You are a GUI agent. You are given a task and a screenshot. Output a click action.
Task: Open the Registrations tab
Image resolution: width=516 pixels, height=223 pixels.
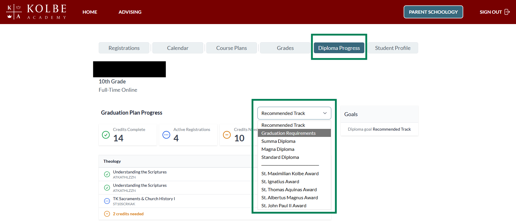124,48
